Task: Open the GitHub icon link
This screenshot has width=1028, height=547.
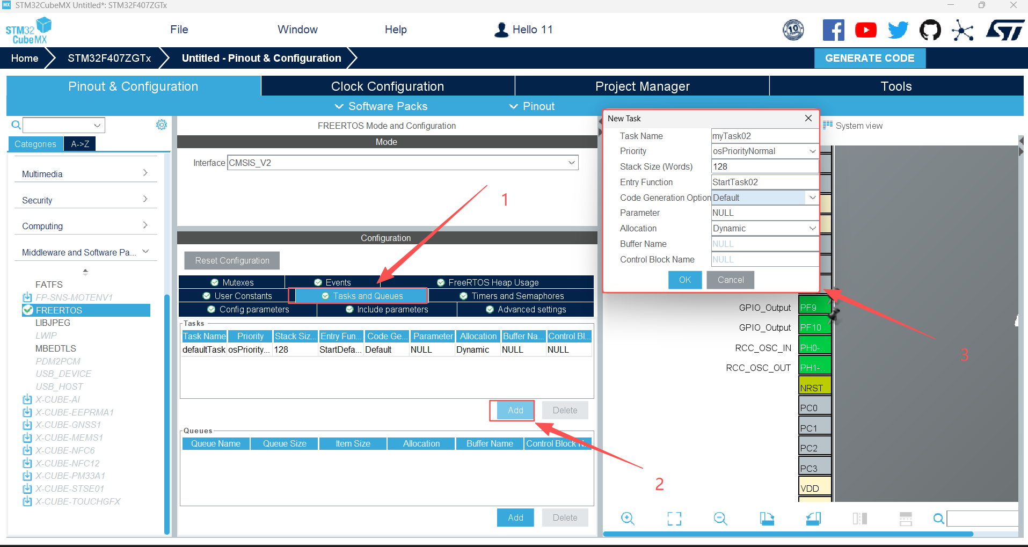Action: click(930, 30)
